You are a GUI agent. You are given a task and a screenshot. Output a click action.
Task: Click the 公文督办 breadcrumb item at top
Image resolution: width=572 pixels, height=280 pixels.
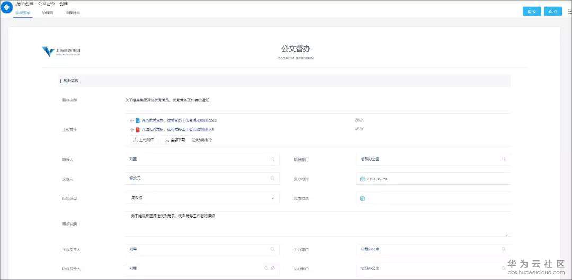[47, 4]
